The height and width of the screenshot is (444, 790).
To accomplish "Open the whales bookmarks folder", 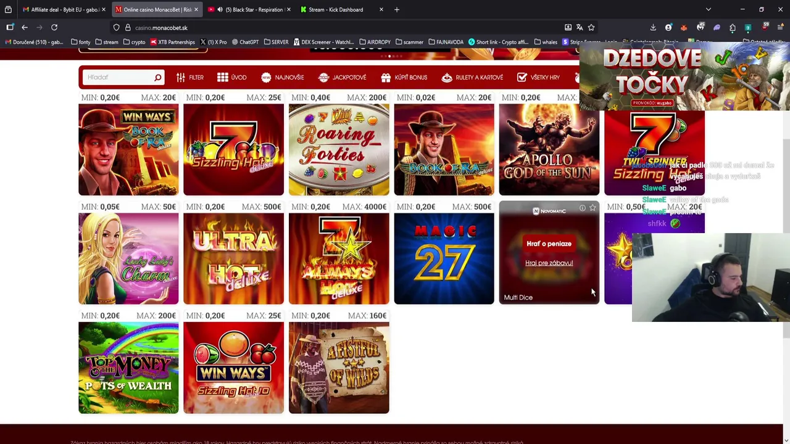I will pyautogui.click(x=546, y=42).
